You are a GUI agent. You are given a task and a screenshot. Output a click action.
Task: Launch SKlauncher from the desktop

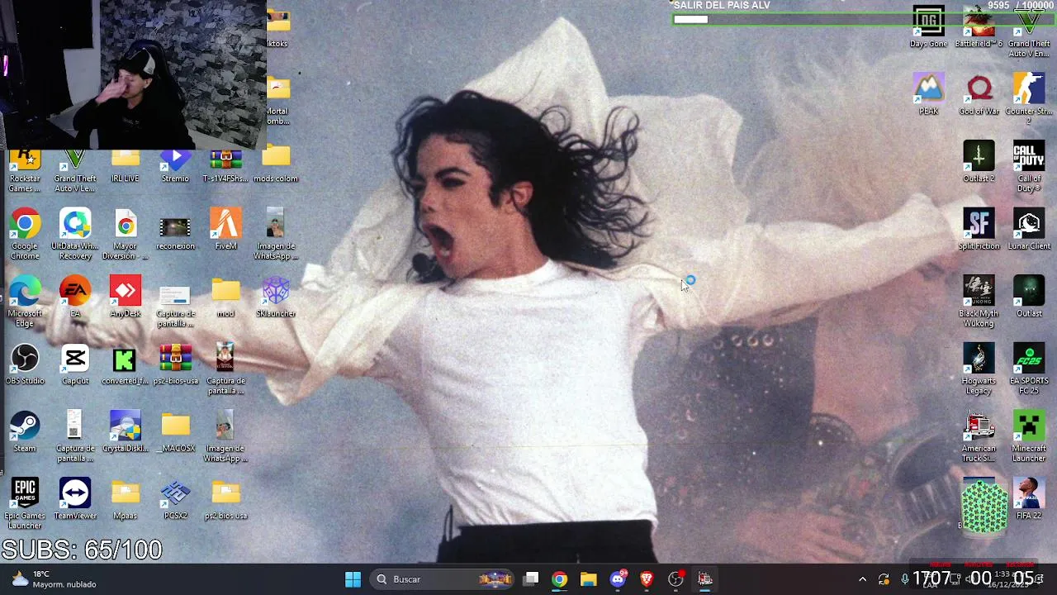coord(276,297)
